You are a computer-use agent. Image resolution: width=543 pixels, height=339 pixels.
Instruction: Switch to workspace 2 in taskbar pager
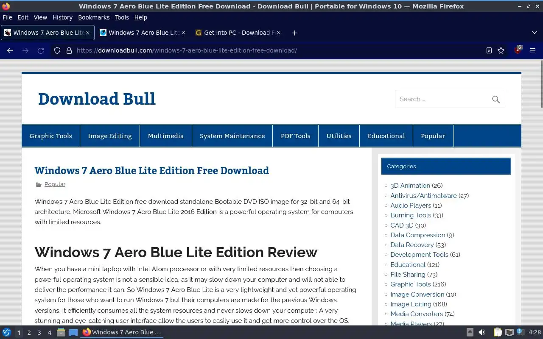pos(29,333)
